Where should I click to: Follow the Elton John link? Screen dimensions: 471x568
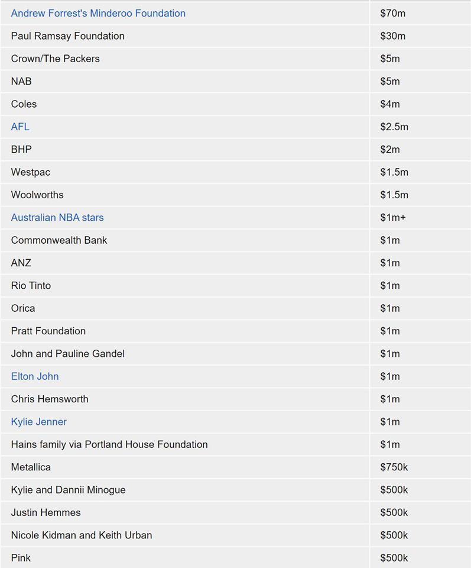click(35, 376)
